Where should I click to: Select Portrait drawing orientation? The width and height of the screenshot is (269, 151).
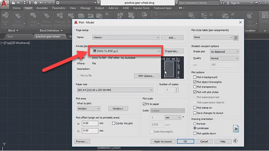[195, 124]
